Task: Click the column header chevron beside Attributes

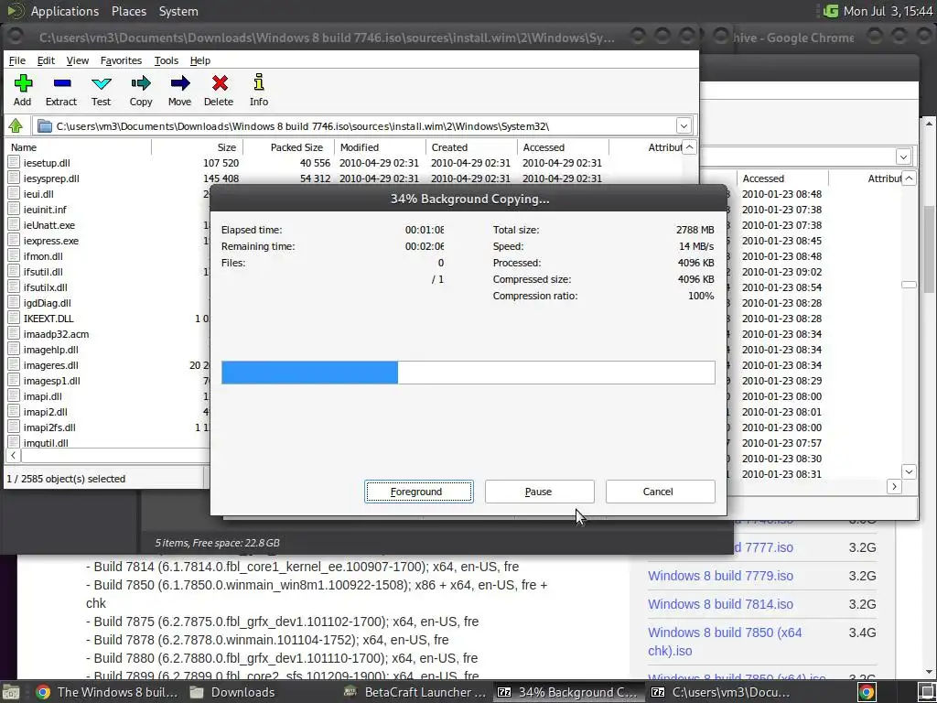Action: pyautogui.click(x=689, y=147)
